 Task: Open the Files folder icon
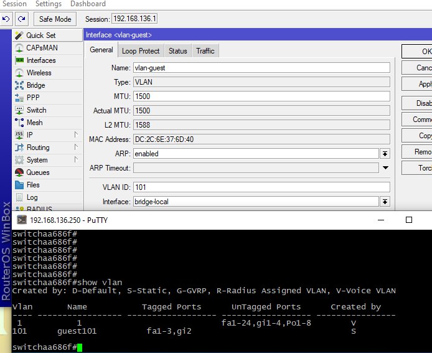click(x=19, y=185)
